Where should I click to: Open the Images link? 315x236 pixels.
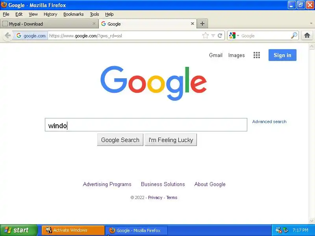[237, 55]
